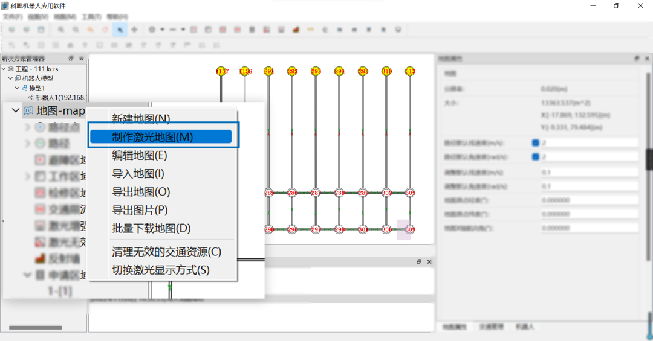This screenshot has width=653, height=341.
Task: Switch to the 机器人 tab
Action: 524,327
